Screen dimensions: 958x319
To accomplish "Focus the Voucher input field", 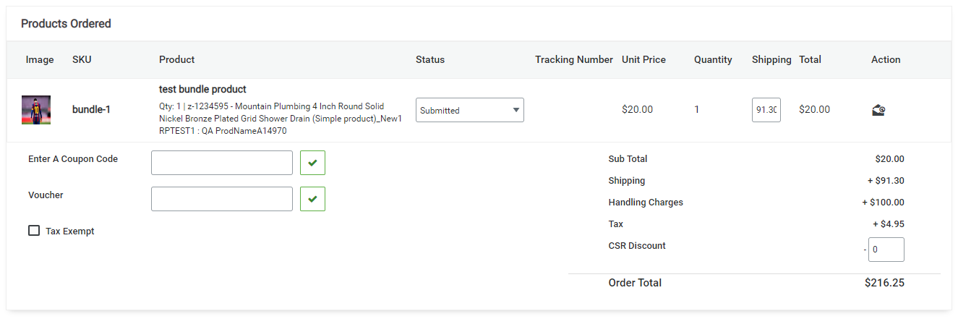I will coord(222,199).
